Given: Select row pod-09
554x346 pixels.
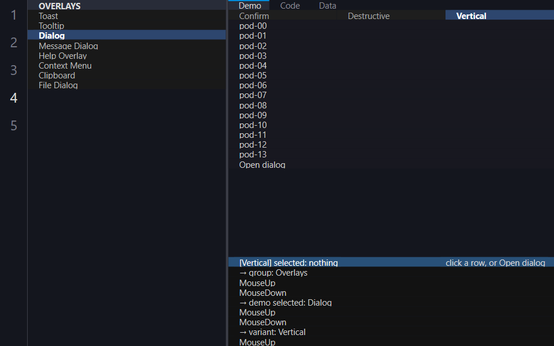Looking at the screenshot, I should 391,115.
